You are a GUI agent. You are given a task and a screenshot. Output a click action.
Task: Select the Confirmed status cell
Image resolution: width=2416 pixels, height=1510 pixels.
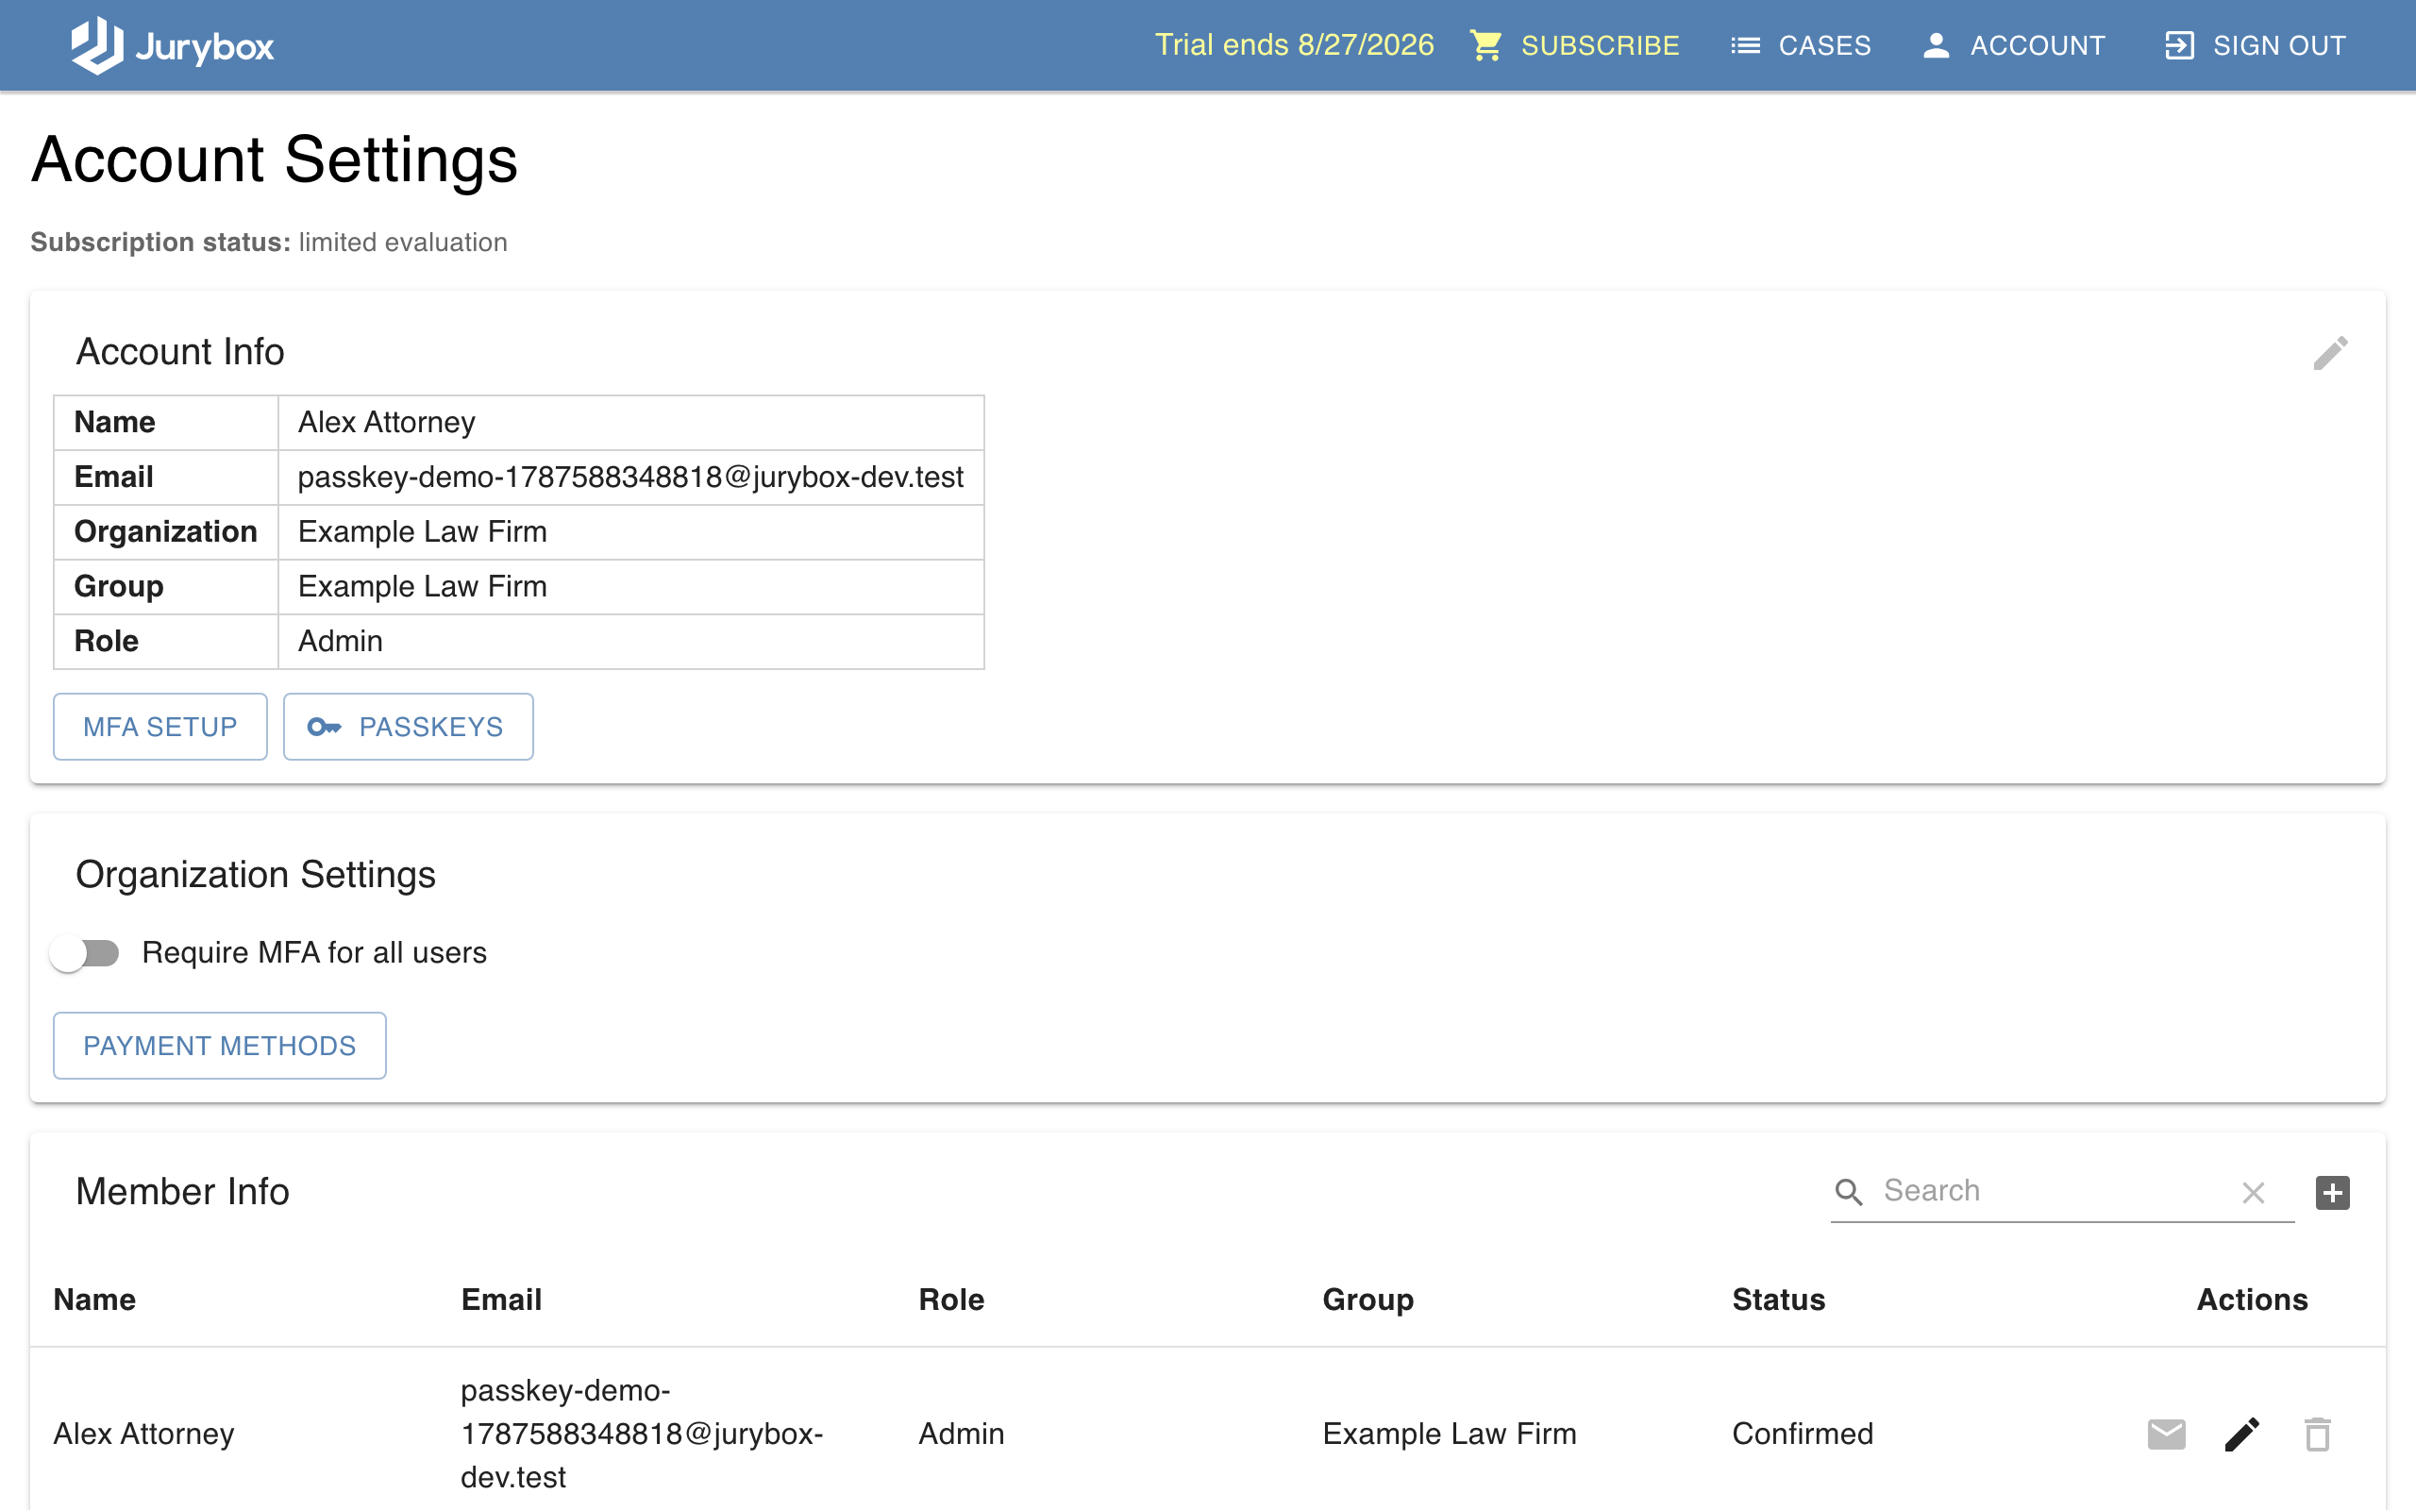(x=1802, y=1434)
